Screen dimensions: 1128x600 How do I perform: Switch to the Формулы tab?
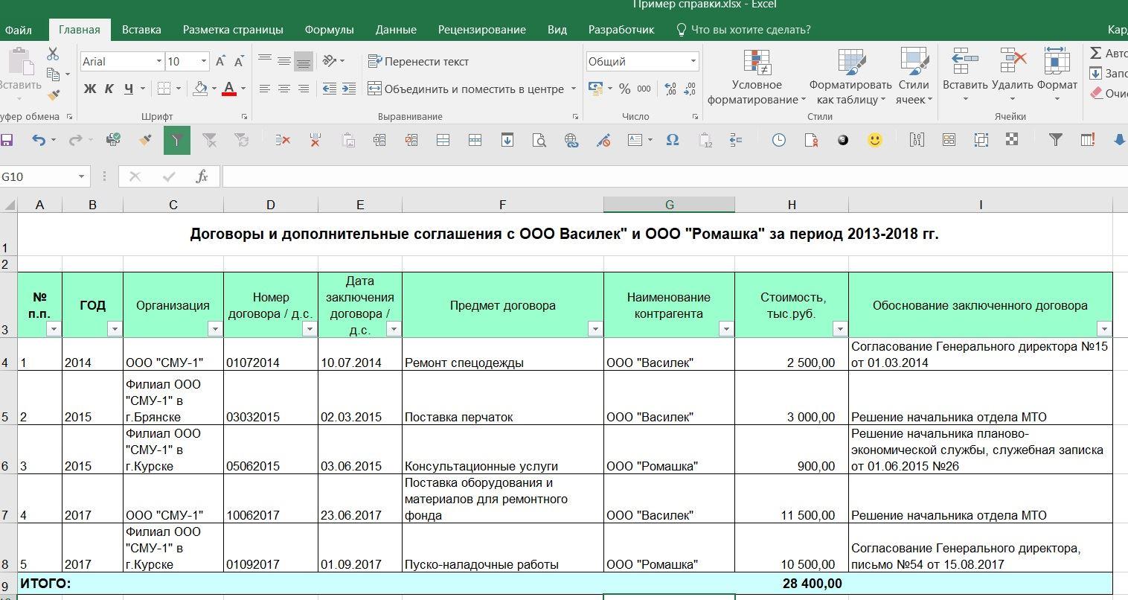pos(329,30)
